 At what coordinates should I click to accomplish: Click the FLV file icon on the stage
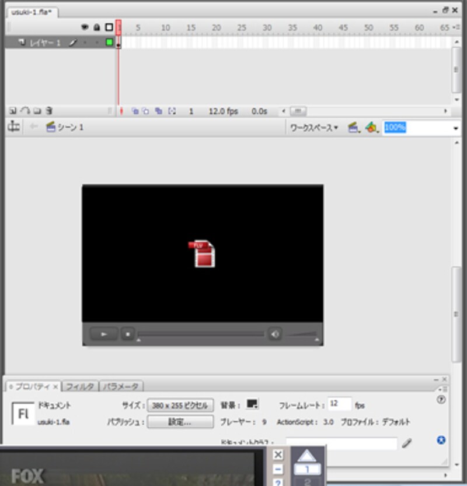203,253
